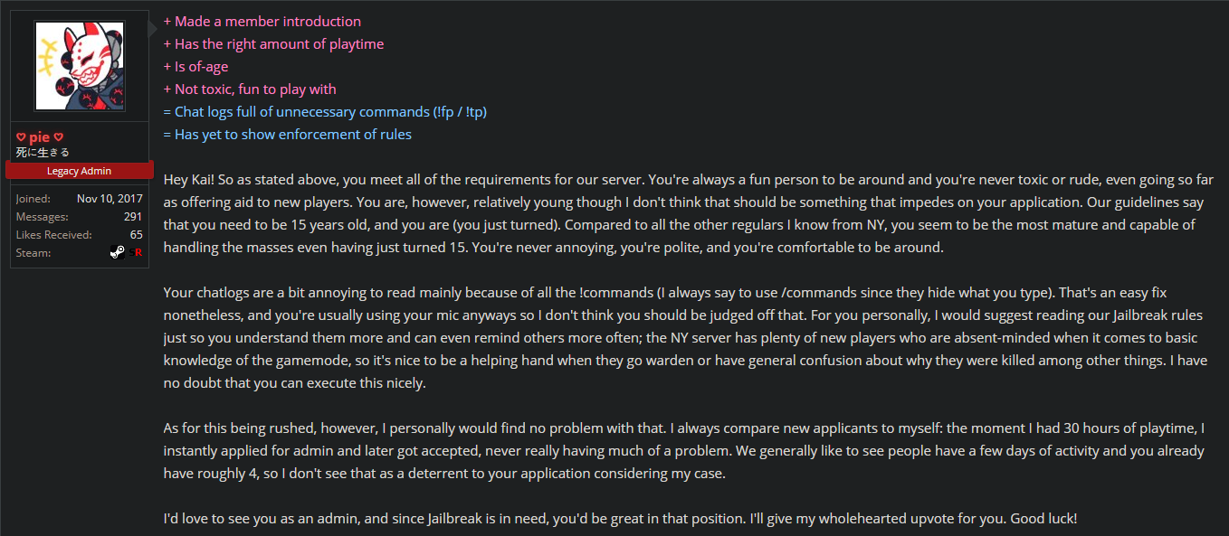
Task: Open the Steam profile icon
Action: [118, 253]
